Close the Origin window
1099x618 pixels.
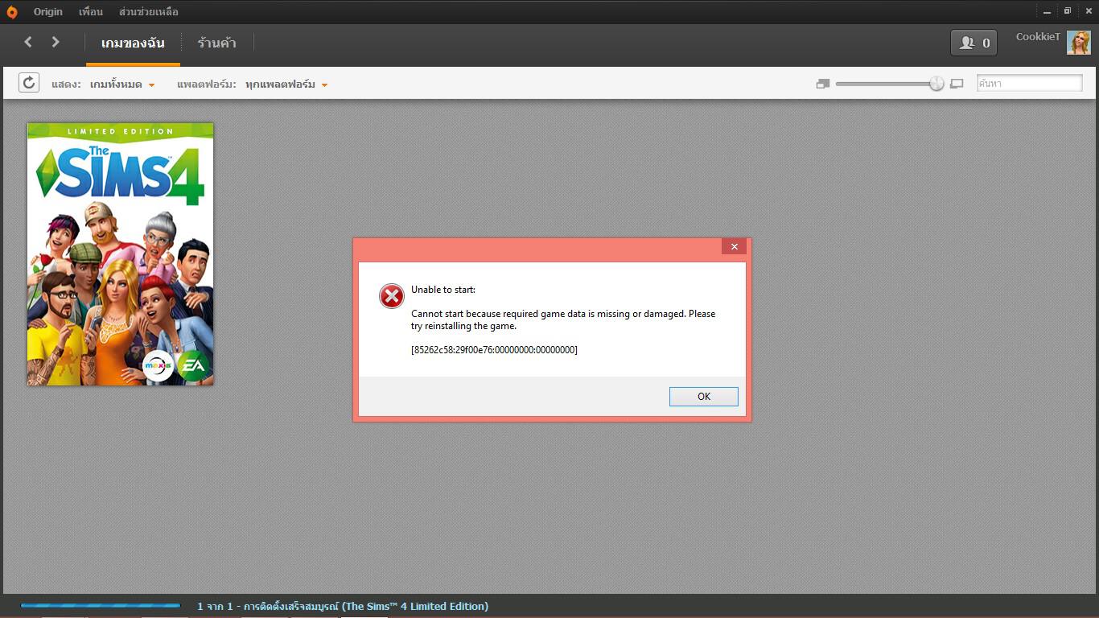pos(1087,11)
